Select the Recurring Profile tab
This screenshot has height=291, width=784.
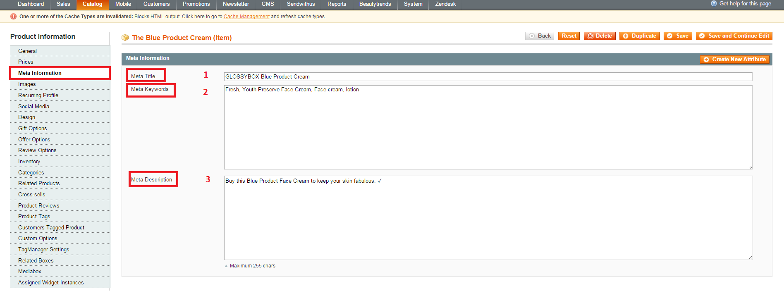(x=60, y=95)
